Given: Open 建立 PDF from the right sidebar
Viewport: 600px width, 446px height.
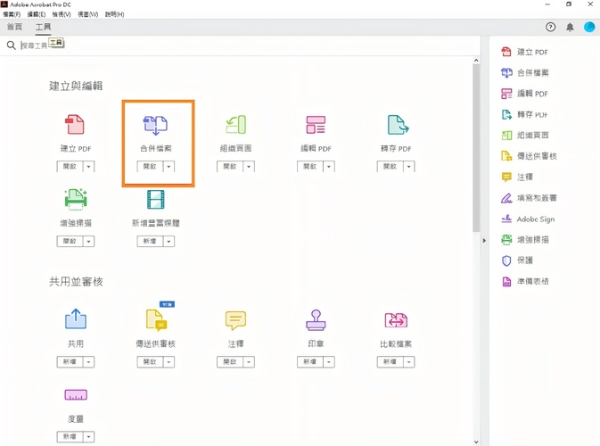Looking at the screenshot, I should tap(524, 52).
